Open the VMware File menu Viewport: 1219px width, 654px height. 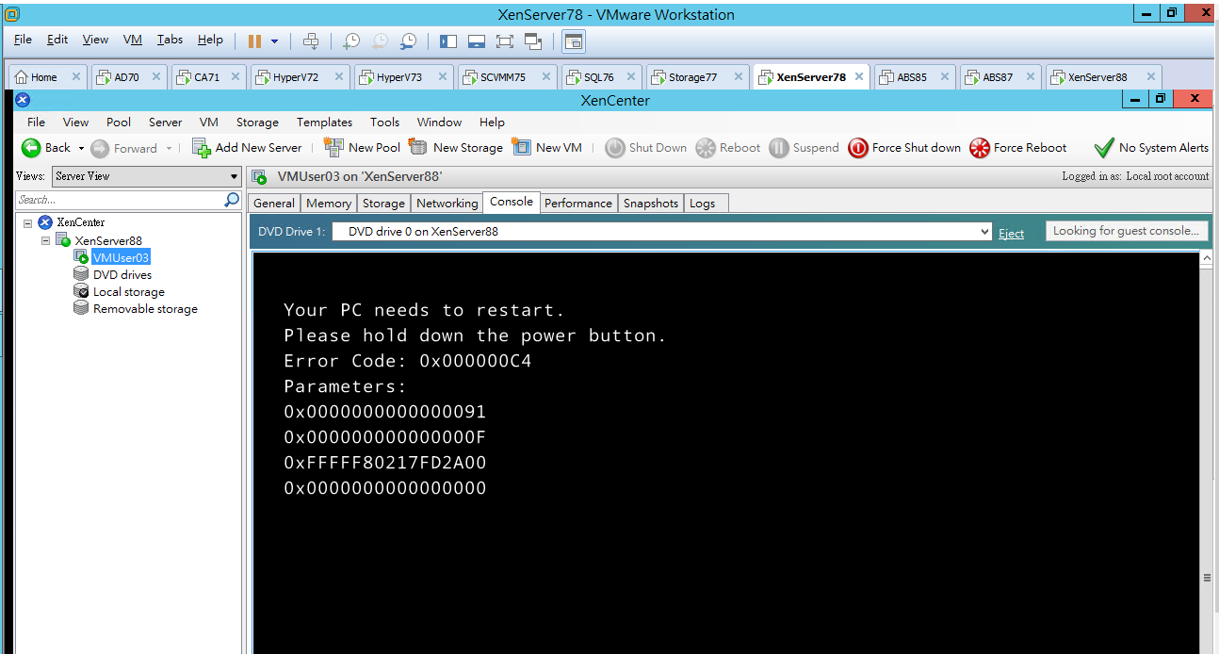pos(23,40)
